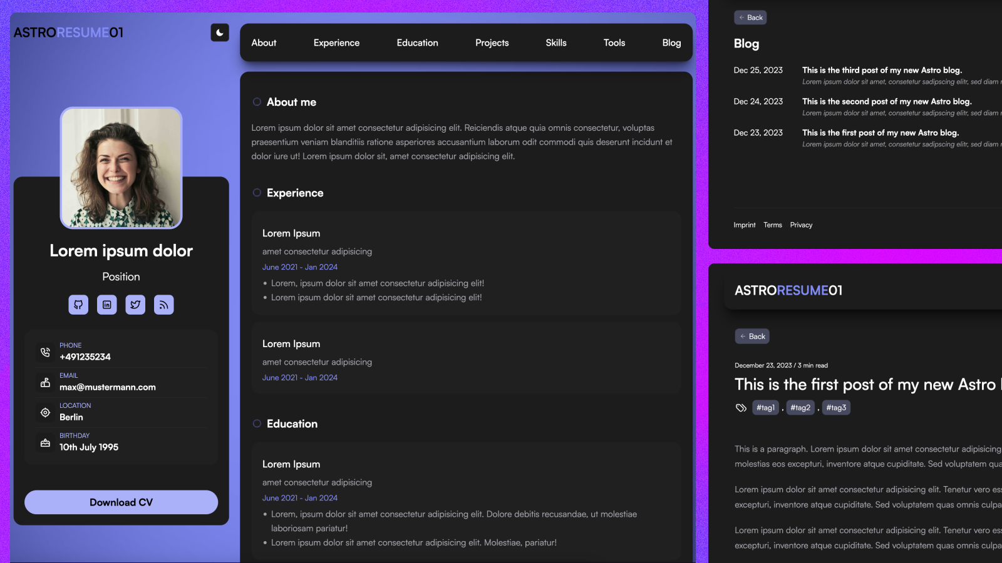Open the third Astro blog post
Screen dimensions: 1002x563
click(882, 70)
